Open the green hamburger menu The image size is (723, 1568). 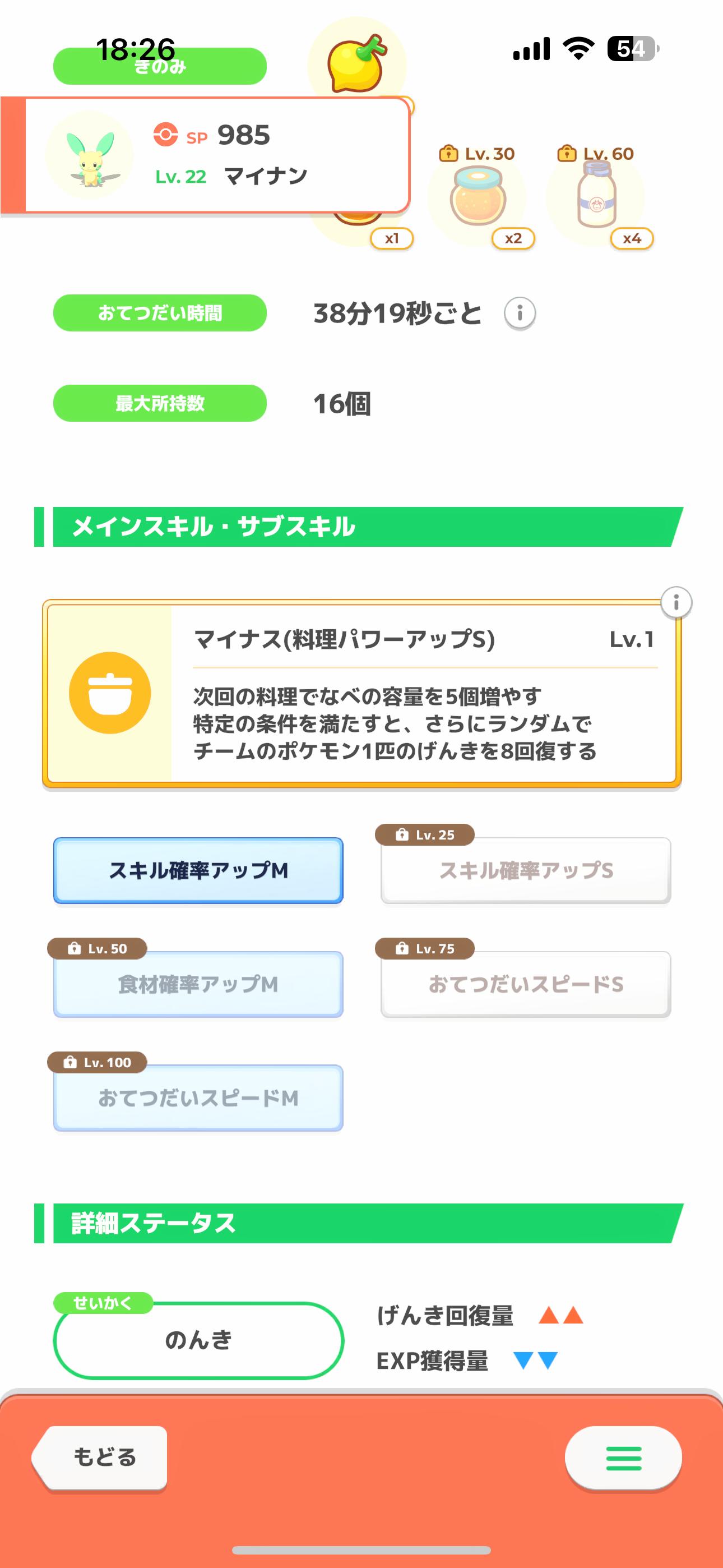click(623, 1457)
